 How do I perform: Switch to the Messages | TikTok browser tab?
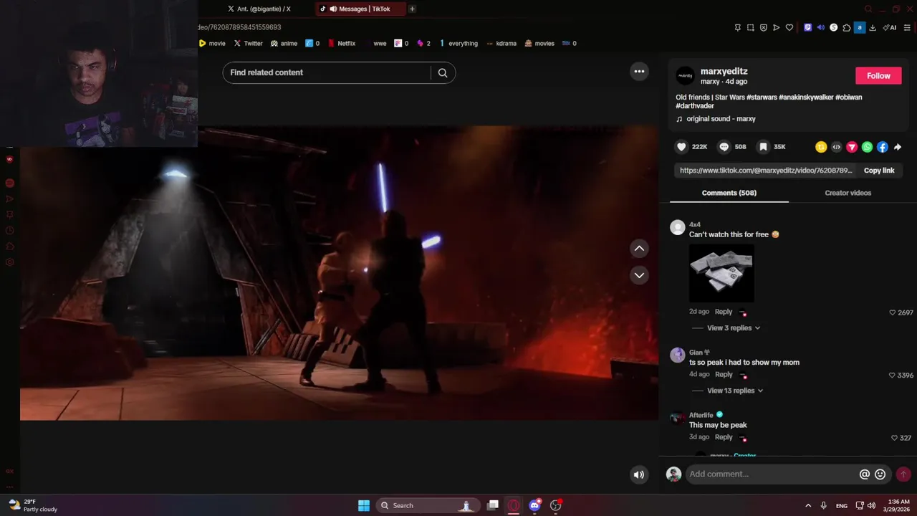tap(361, 9)
